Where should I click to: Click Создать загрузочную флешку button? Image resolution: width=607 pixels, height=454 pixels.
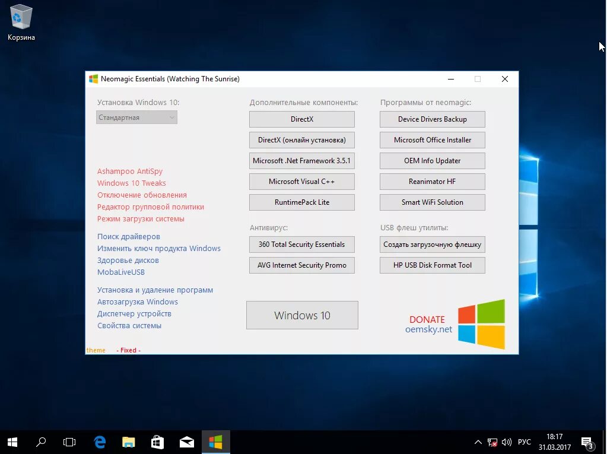pyautogui.click(x=433, y=245)
